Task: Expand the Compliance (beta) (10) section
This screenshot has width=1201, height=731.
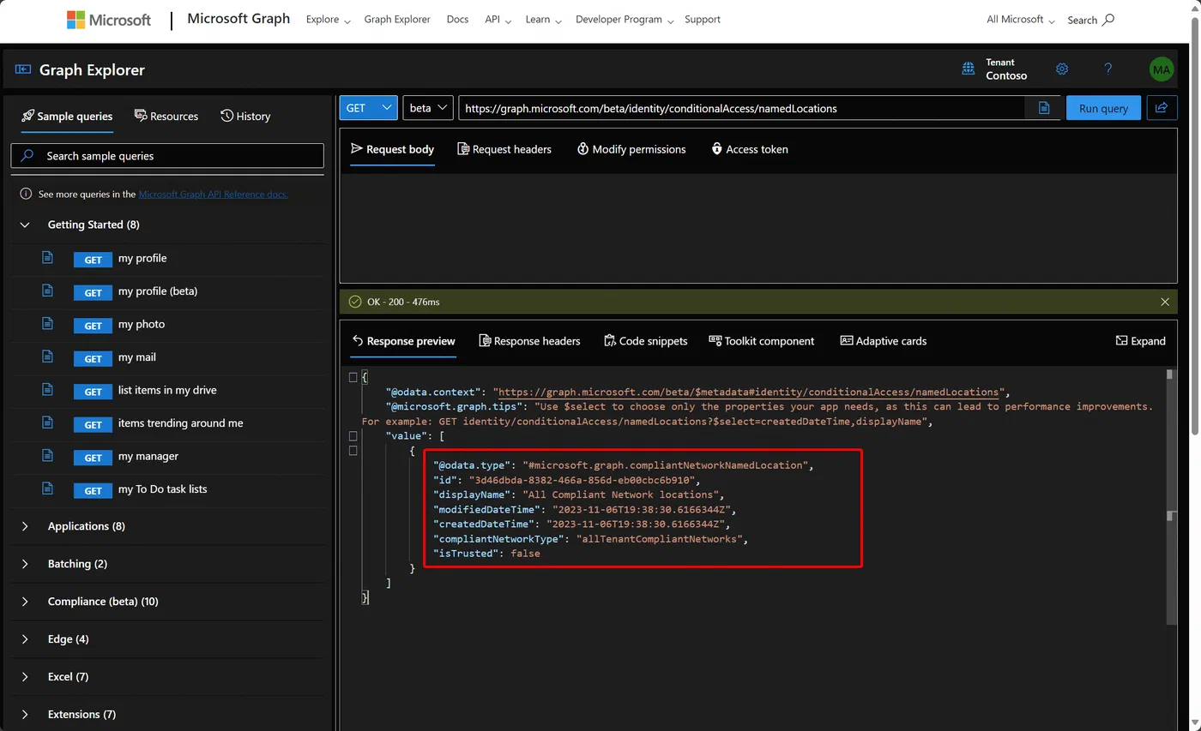Action: pos(25,602)
